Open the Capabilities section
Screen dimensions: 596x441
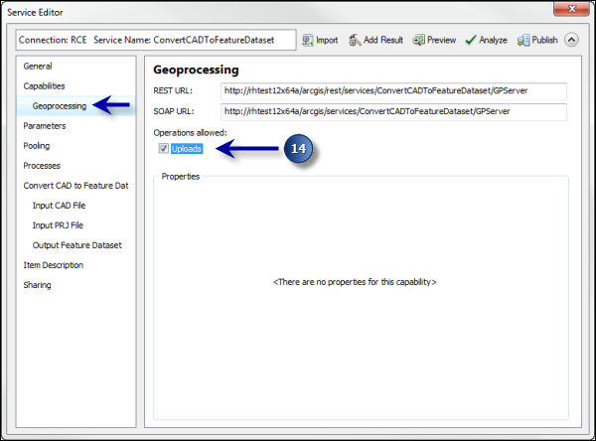click(44, 86)
